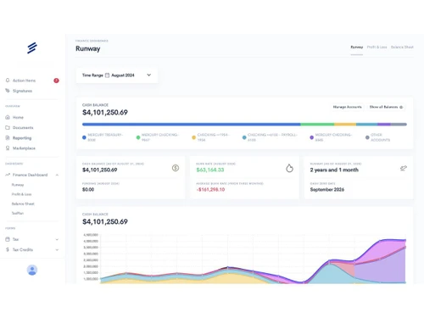
Task: Open Marketplace in the sidebar
Action: [24, 148]
